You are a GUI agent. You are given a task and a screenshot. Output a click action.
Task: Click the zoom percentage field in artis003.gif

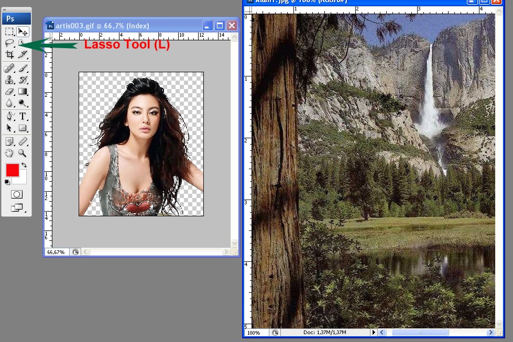tap(56, 252)
